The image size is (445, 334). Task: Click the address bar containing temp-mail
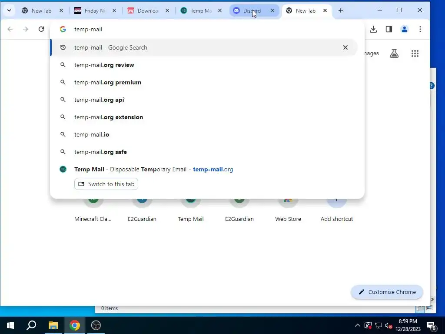pyautogui.click(x=207, y=29)
